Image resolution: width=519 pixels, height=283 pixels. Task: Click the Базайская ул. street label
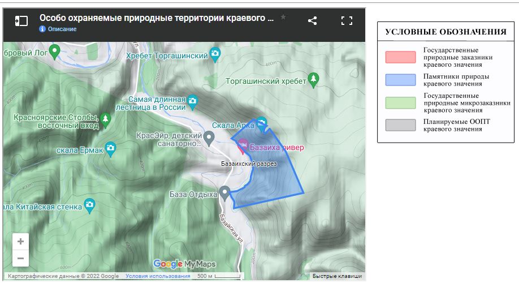click(231, 229)
